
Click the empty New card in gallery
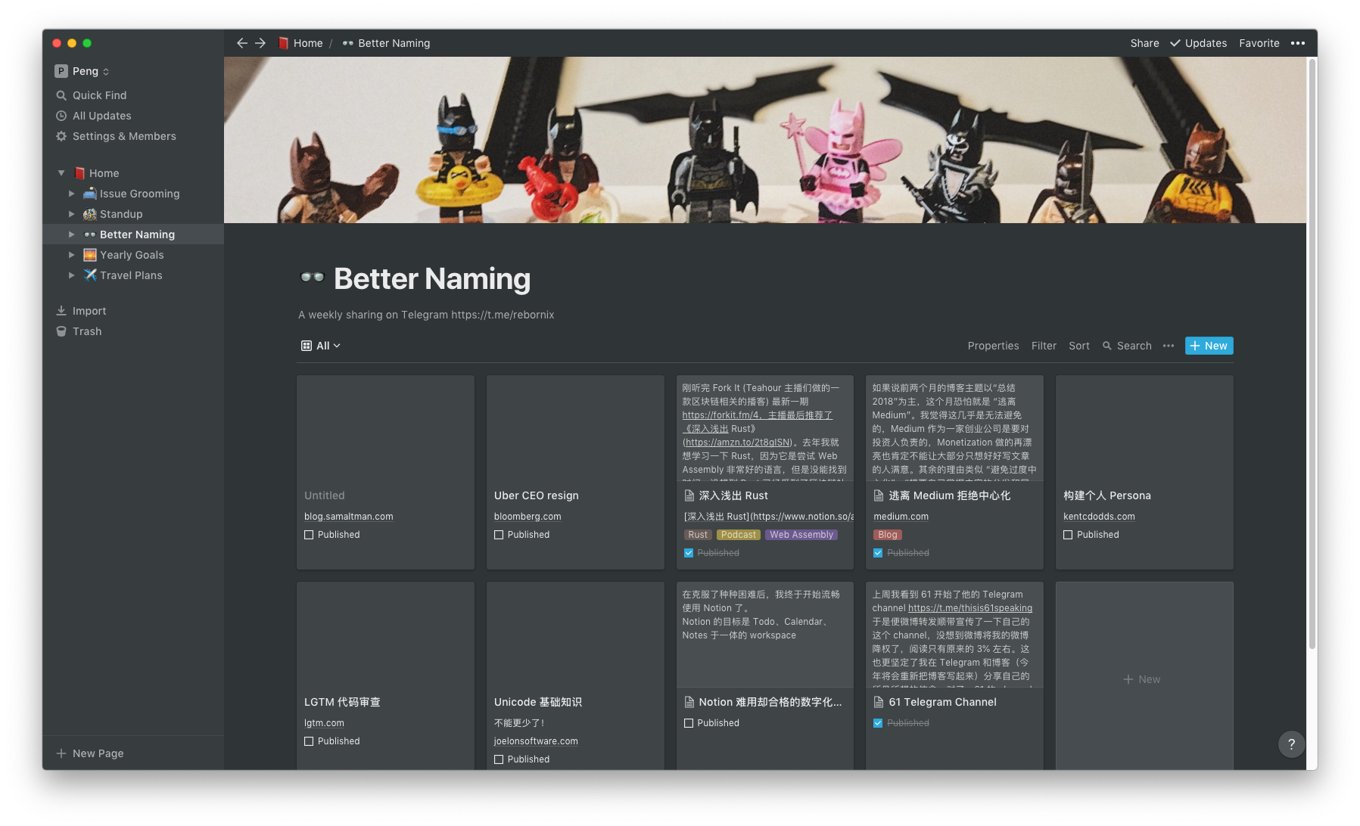[1144, 675]
